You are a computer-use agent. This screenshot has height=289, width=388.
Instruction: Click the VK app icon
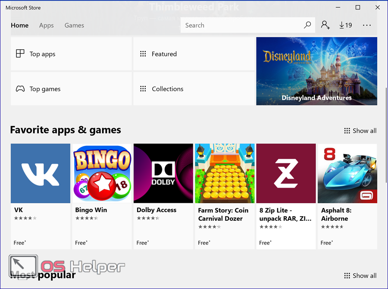pos(41,173)
